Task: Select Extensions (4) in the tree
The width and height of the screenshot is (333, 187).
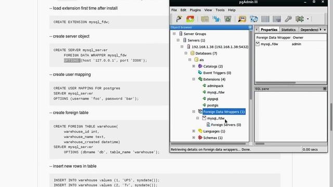Action: (214, 79)
